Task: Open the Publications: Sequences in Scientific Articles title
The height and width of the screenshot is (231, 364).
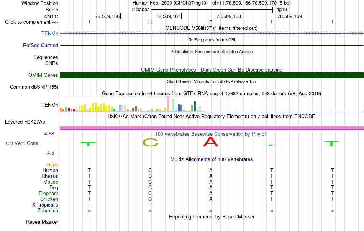Action: [x=212, y=52]
